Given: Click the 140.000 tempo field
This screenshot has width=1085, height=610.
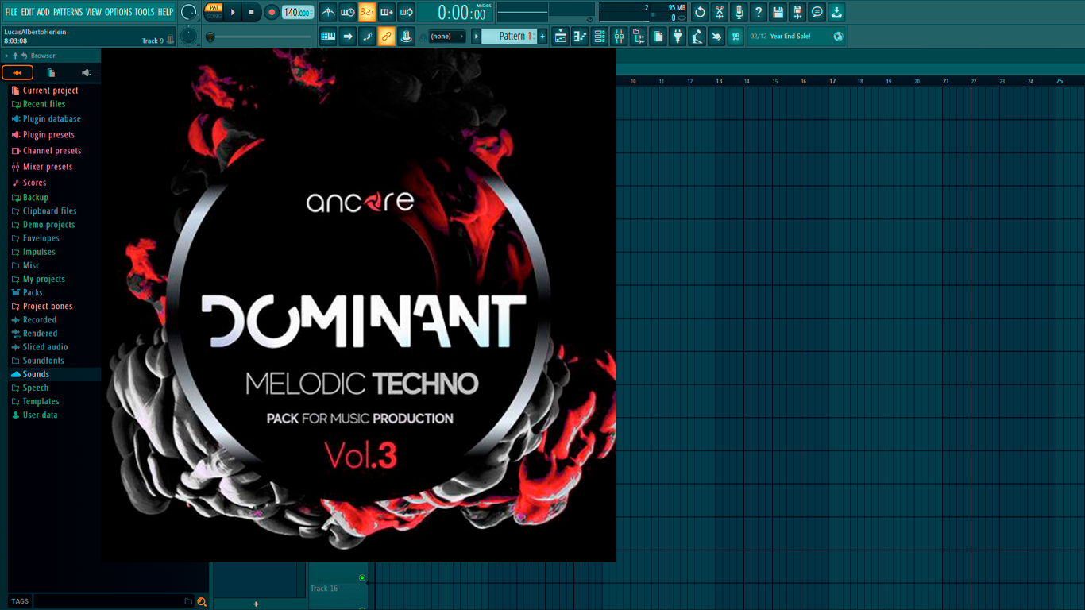Looking at the screenshot, I should tap(298, 12).
